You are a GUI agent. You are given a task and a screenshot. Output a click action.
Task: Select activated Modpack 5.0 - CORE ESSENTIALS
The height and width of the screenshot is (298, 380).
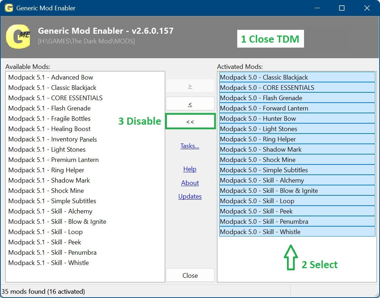(x=297, y=87)
